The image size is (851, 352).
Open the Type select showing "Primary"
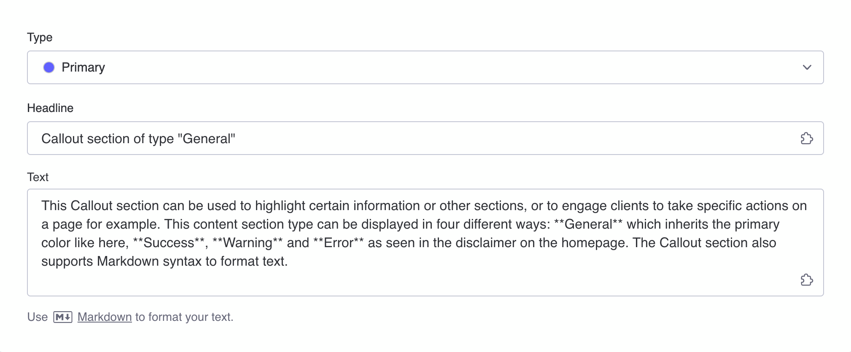click(x=422, y=67)
